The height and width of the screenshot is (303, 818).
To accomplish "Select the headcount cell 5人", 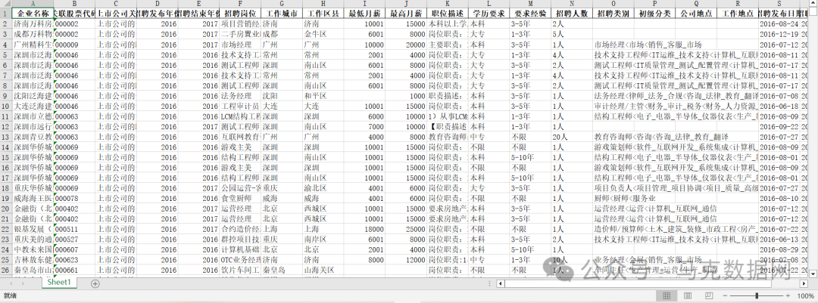I will point(572,34).
